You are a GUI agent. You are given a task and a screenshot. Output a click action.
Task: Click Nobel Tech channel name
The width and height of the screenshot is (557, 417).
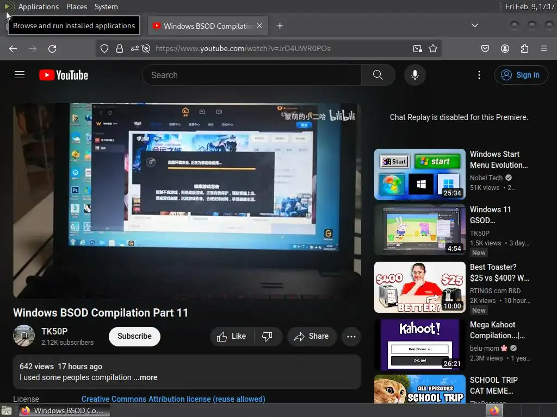tap(486, 178)
